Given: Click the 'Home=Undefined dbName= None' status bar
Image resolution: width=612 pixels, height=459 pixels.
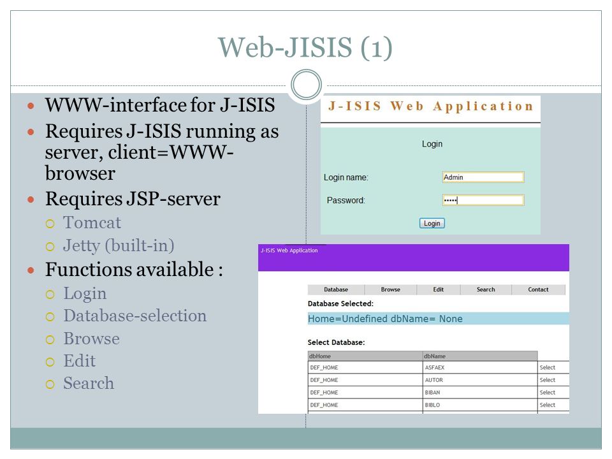Looking at the screenshot, I should [439, 319].
